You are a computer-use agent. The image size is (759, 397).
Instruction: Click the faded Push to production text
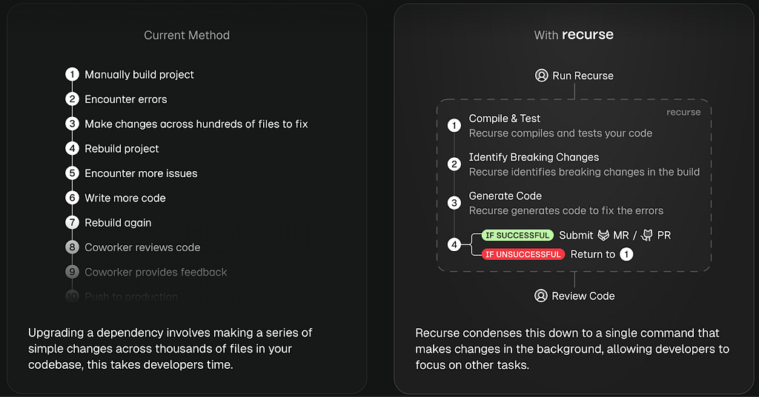(131, 296)
